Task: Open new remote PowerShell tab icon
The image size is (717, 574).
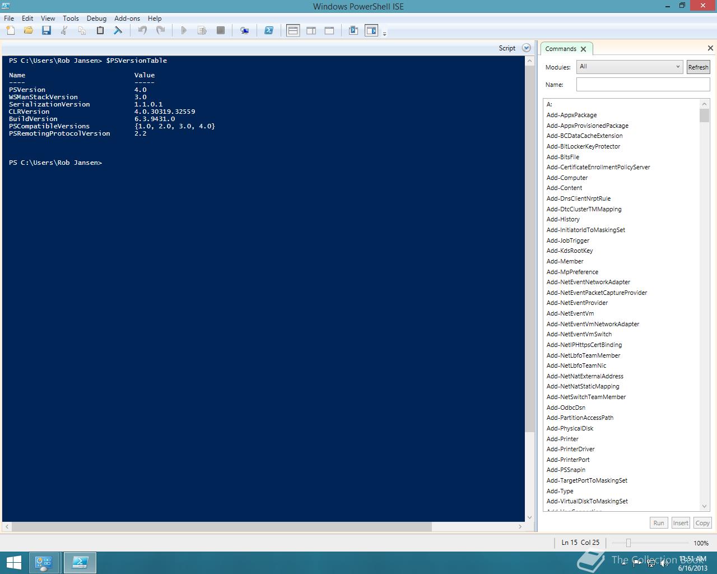Action: pyautogui.click(x=244, y=30)
